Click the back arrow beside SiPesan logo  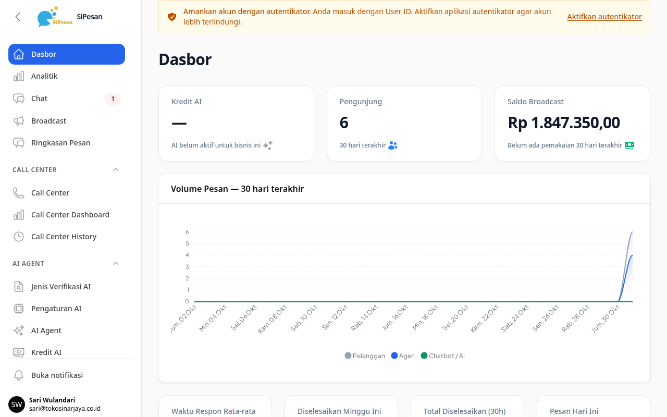pyautogui.click(x=18, y=17)
